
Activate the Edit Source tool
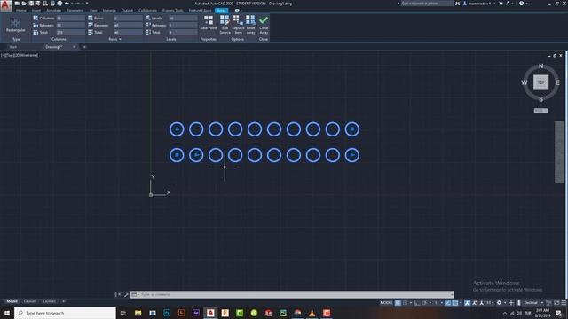pyautogui.click(x=225, y=25)
